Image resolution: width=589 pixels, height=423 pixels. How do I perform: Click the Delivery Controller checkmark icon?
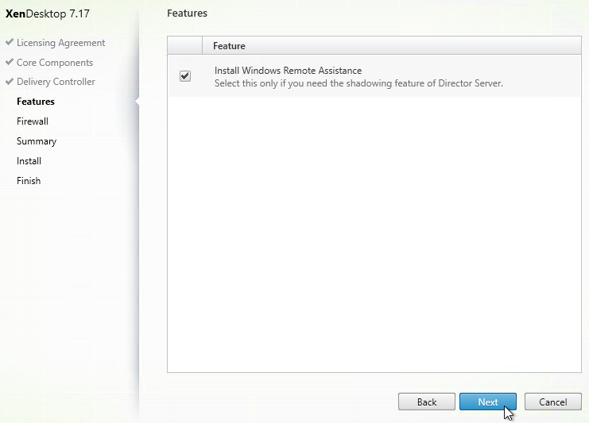pos(10,81)
